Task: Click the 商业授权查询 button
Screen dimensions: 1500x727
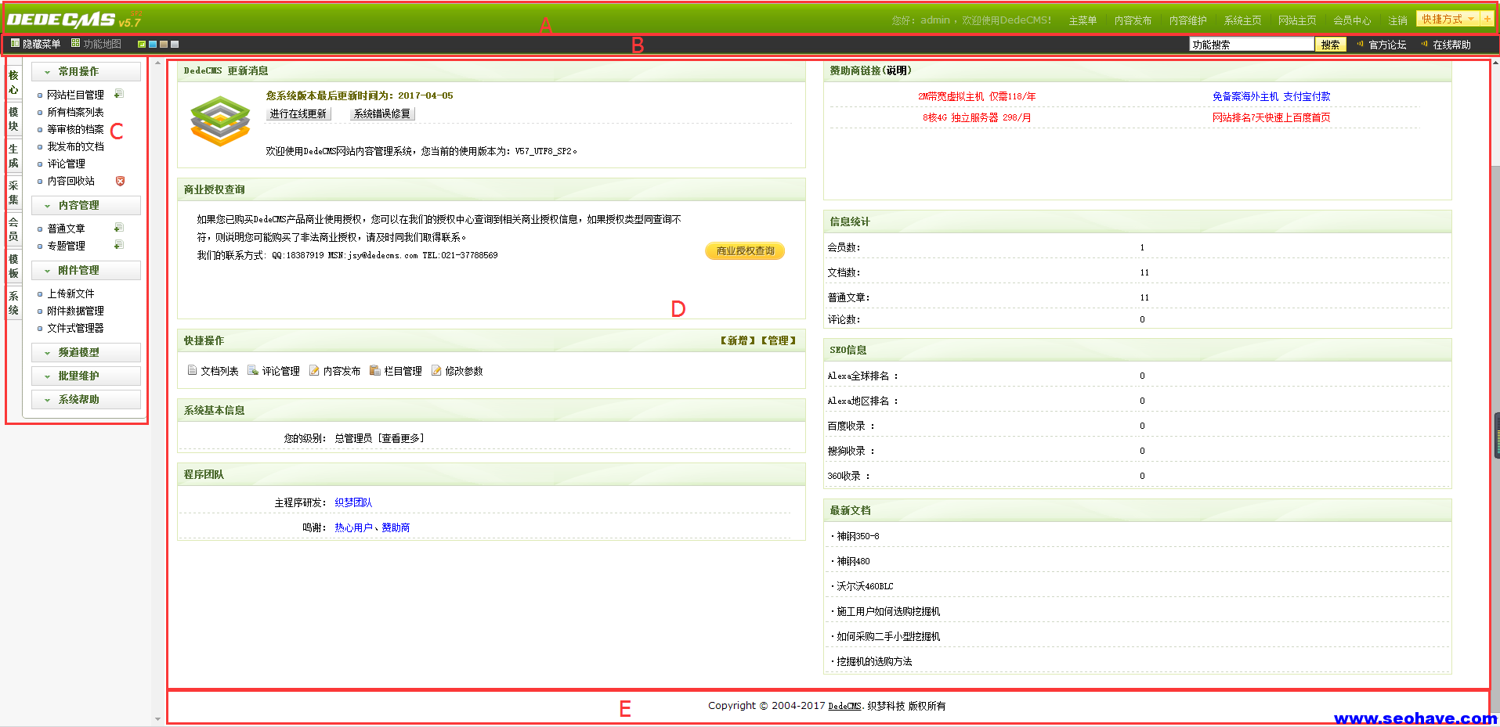Action: pos(745,250)
